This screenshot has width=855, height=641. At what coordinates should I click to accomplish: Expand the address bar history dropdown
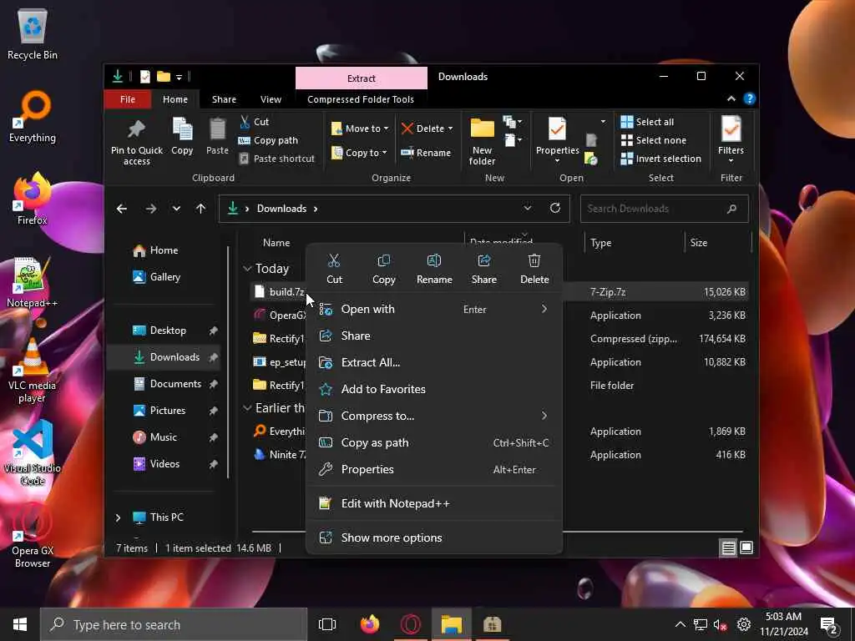point(528,208)
